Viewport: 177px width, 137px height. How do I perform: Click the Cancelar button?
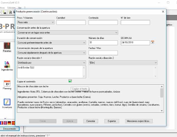(x=90, y=121)
